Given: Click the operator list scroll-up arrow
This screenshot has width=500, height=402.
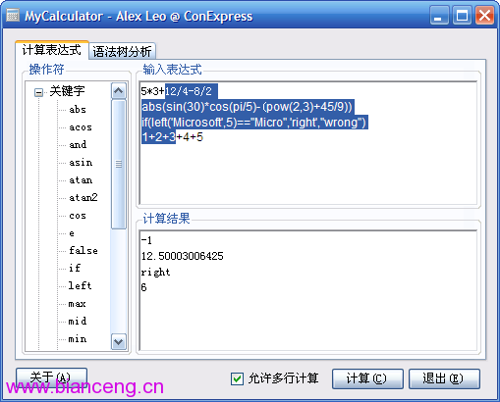Looking at the screenshot, I should tap(119, 91).
